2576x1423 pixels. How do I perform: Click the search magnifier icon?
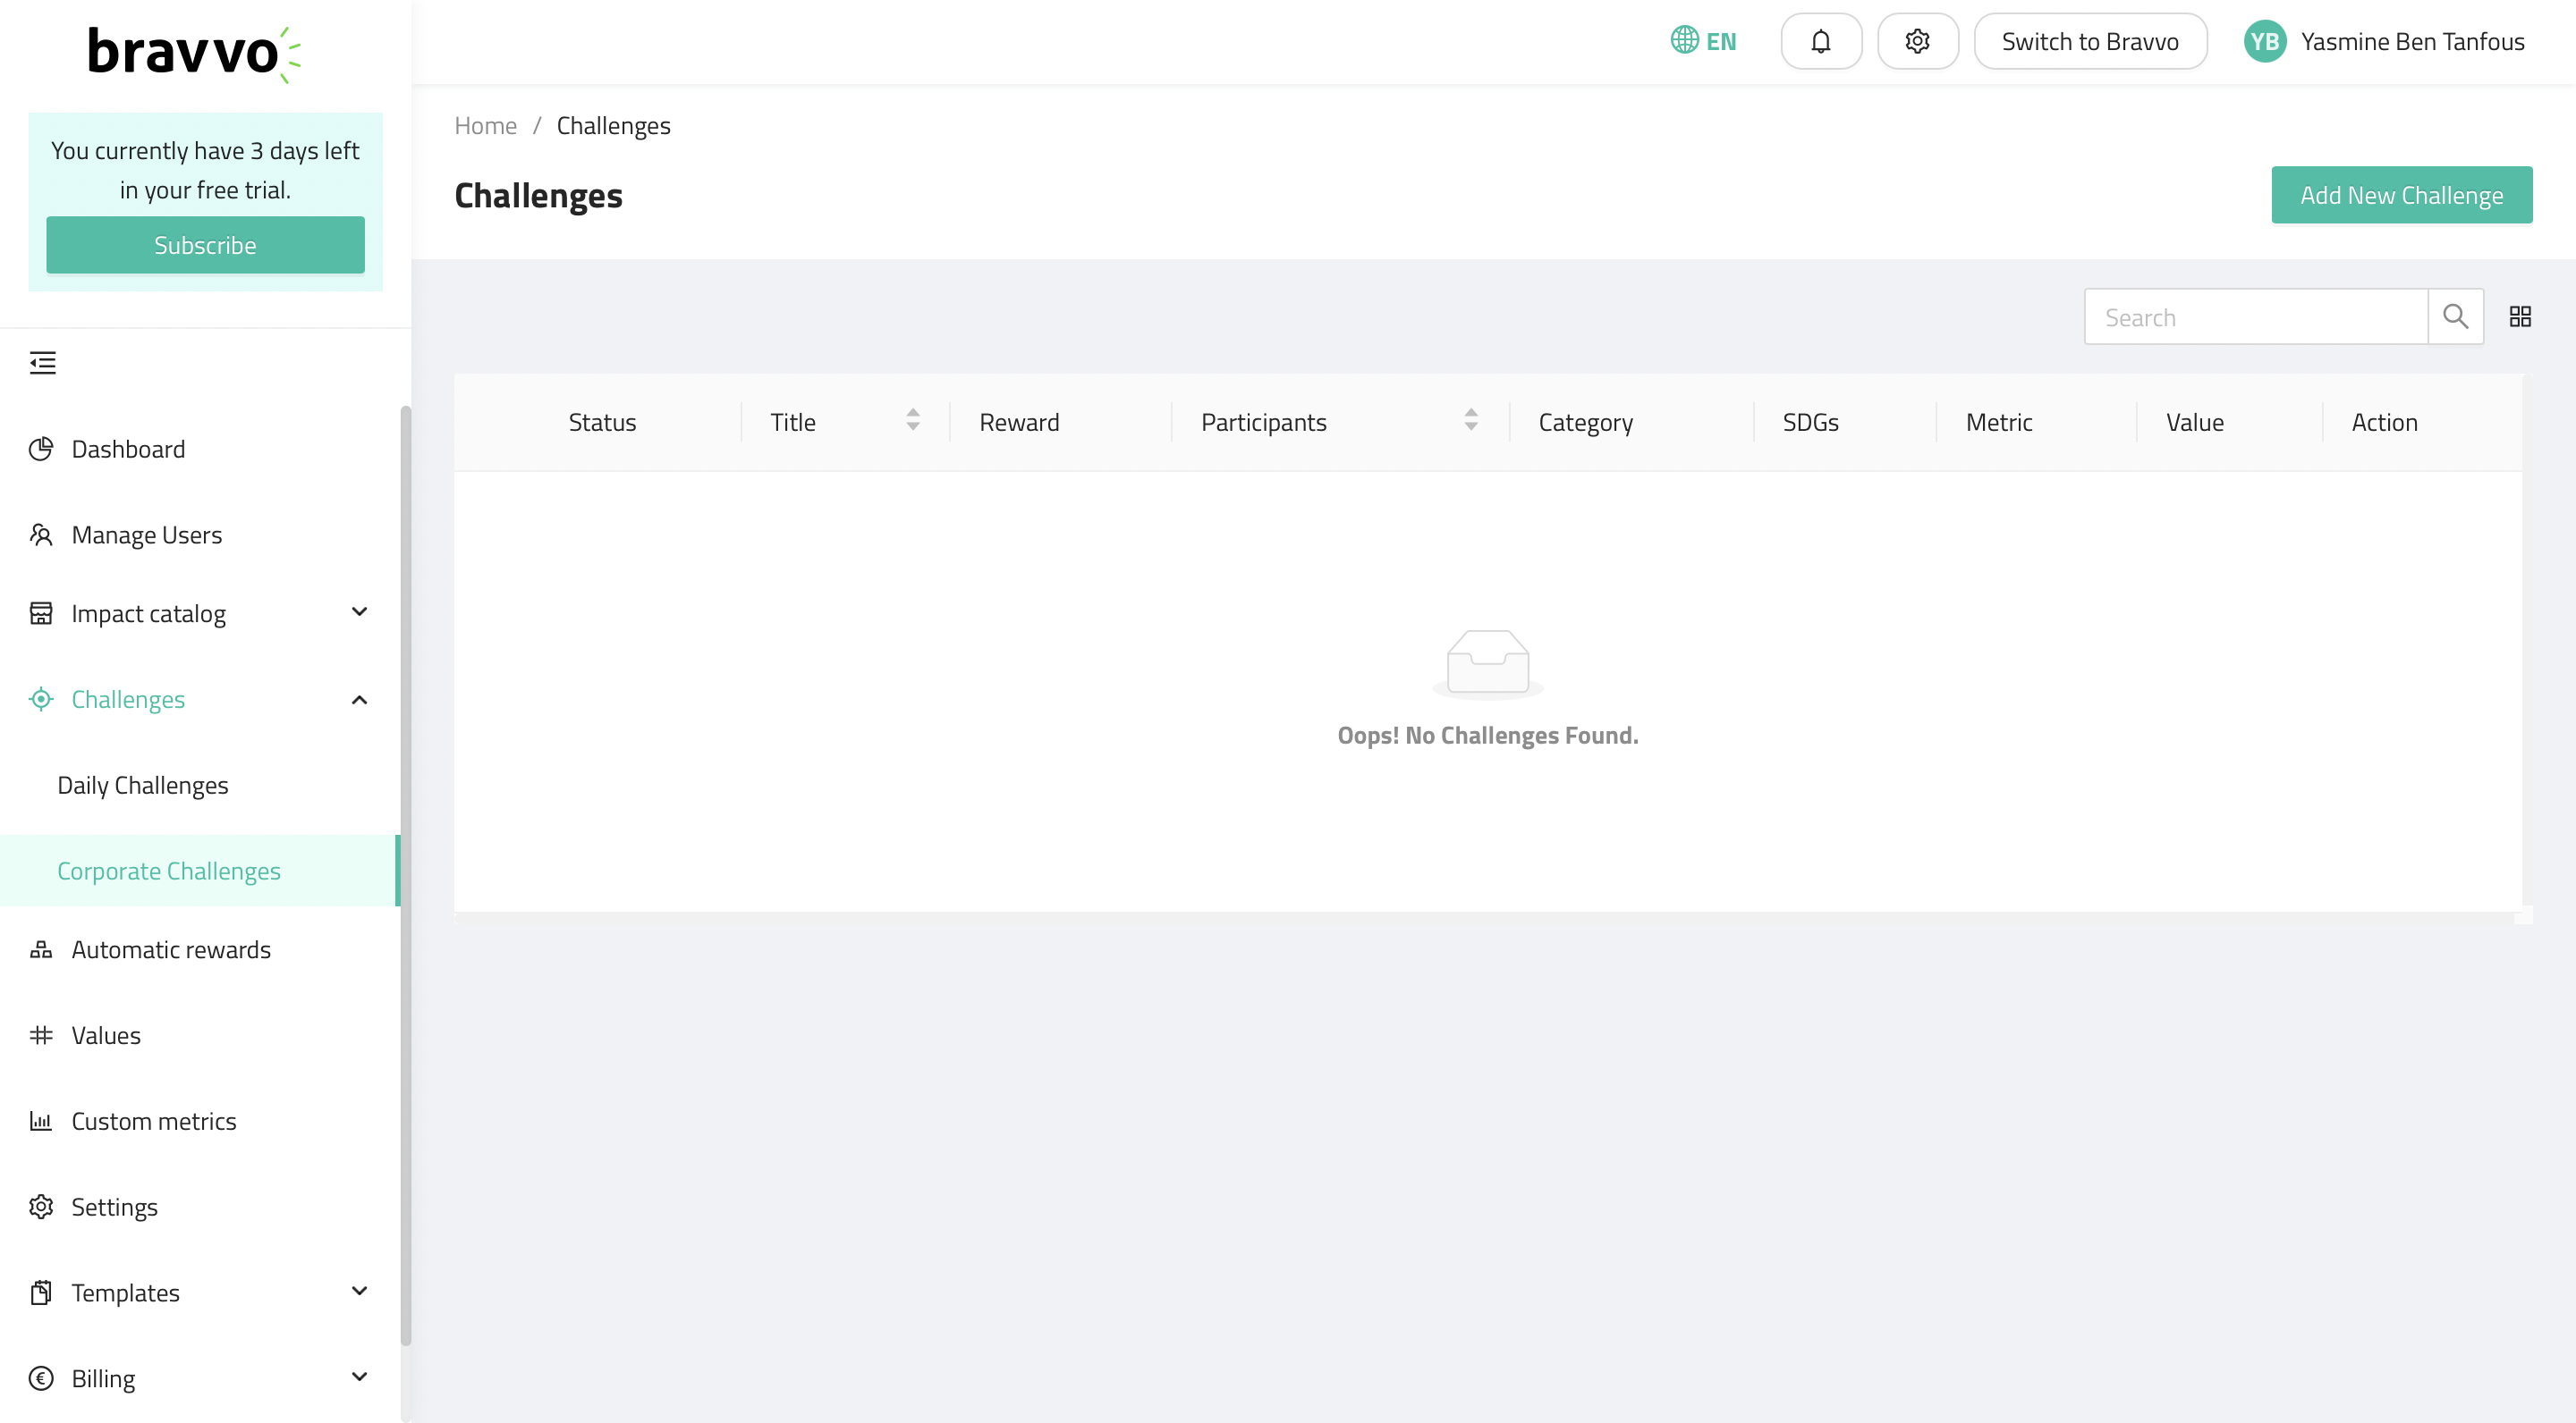(x=2455, y=316)
